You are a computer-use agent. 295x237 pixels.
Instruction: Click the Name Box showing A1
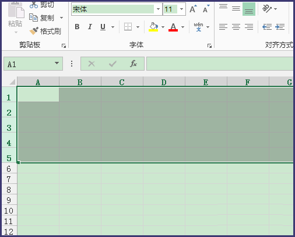[x=29, y=64]
